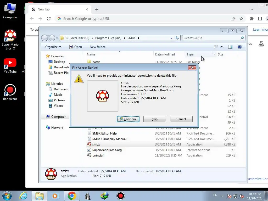268x201 pixels.
Task: Expand the SMBX breadcrumb arrow
Action: [139, 38]
